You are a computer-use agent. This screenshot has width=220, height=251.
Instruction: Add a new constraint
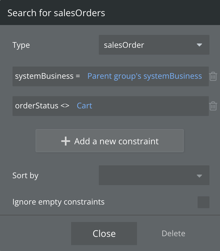[110, 141]
